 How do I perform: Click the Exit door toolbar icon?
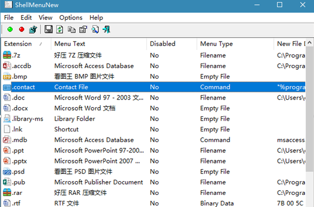point(106,29)
